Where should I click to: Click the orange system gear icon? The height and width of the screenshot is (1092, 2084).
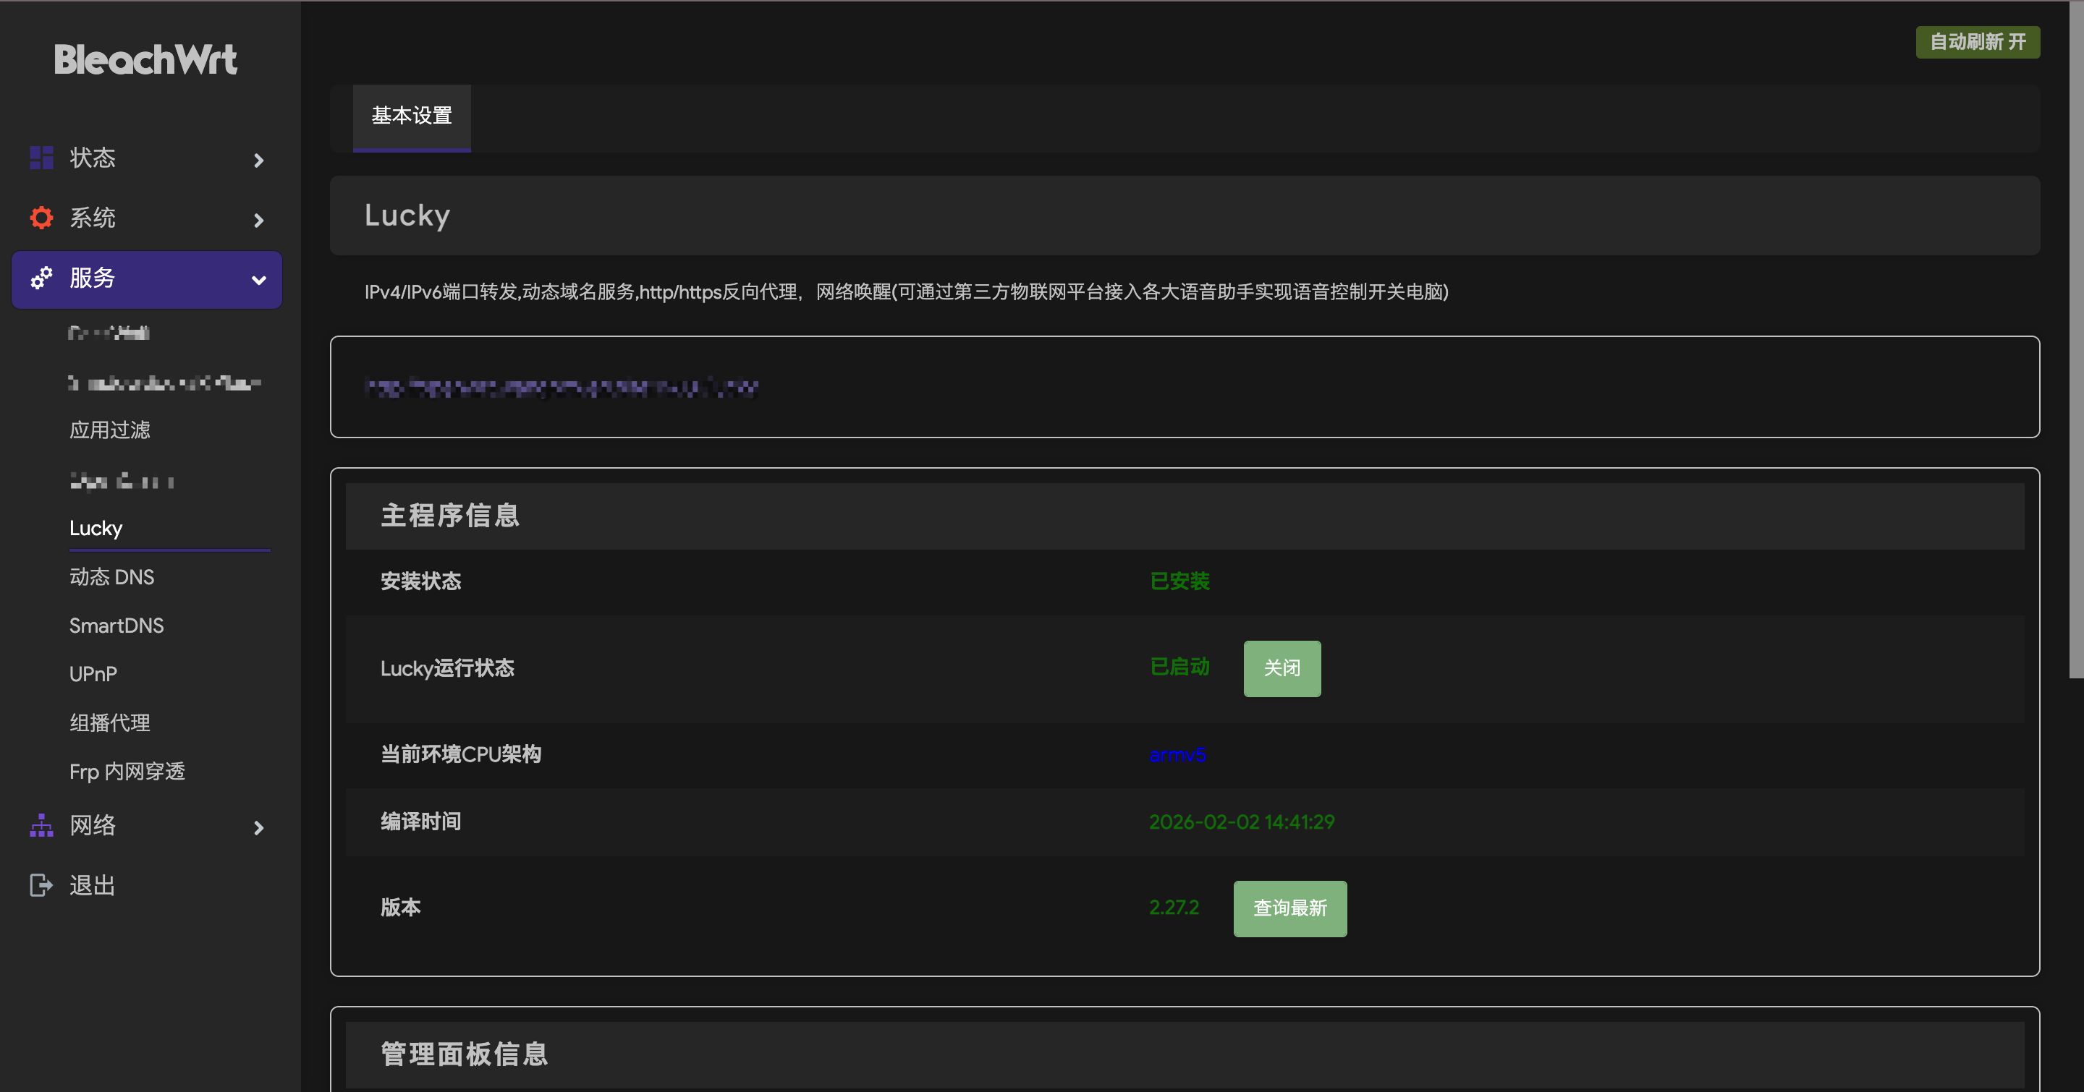coord(41,218)
